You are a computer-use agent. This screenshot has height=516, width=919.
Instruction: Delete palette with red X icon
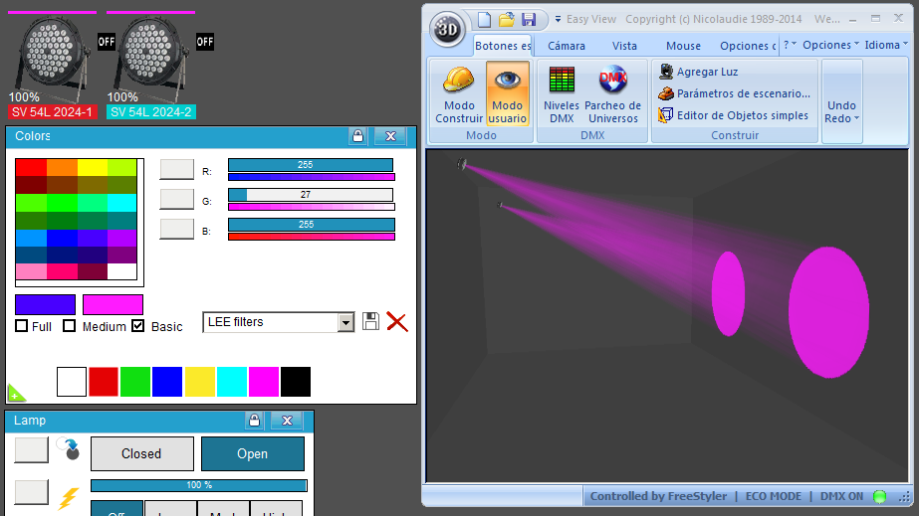click(x=397, y=322)
